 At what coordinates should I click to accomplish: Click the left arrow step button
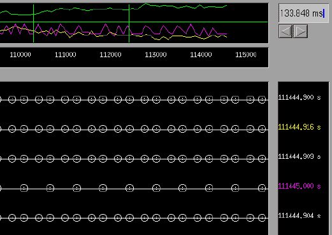(285, 31)
